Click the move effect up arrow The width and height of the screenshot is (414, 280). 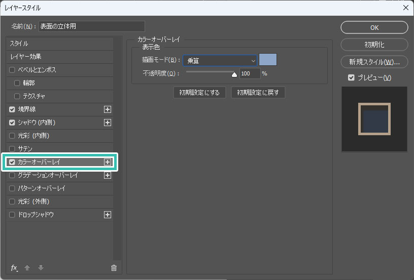[27, 268]
